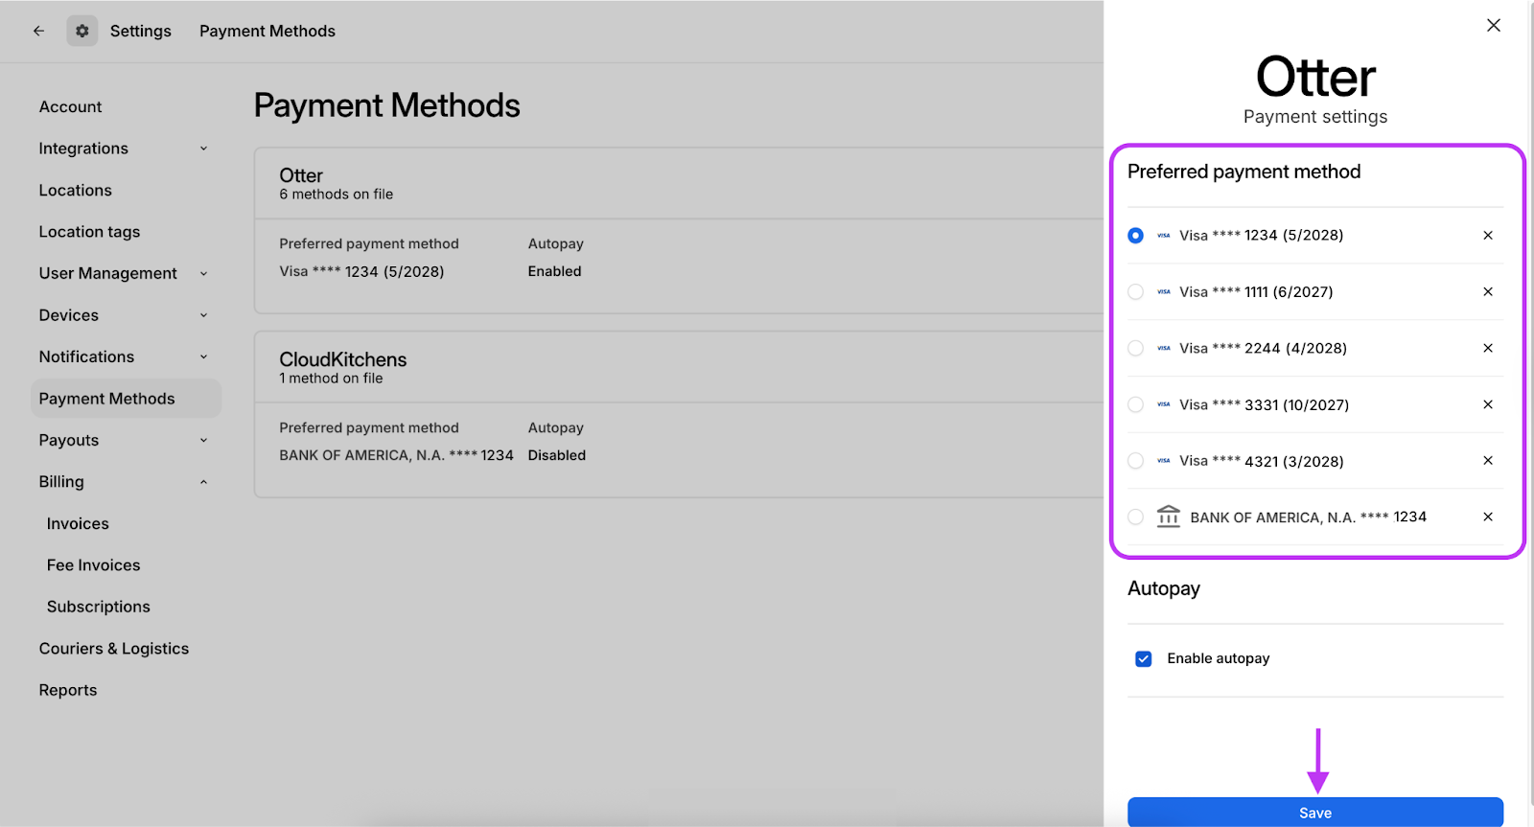Expand the User Management chevron

pyautogui.click(x=203, y=273)
